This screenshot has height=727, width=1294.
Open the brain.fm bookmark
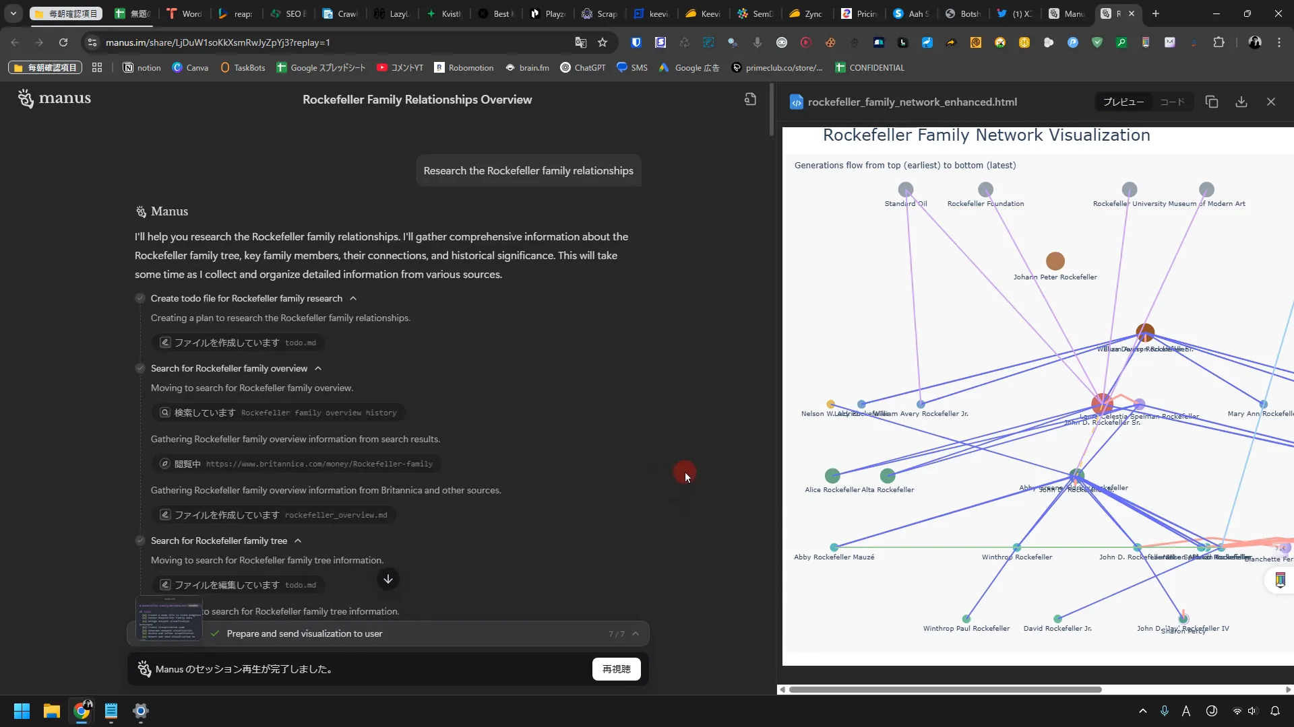(527, 68)
